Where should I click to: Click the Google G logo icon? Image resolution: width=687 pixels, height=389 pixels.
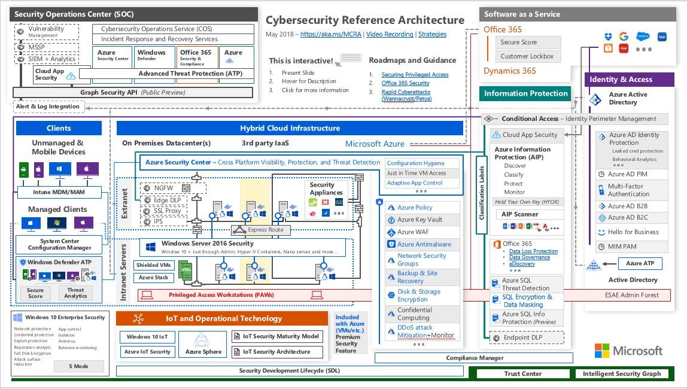tap(623, 37)
